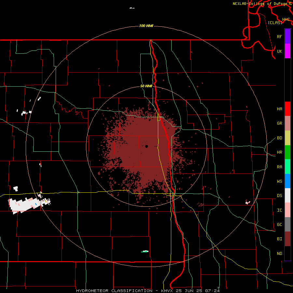Viewport: 293px width, 293px height.
Task: Click the RF purple legend color swatch
Action: 287,36
